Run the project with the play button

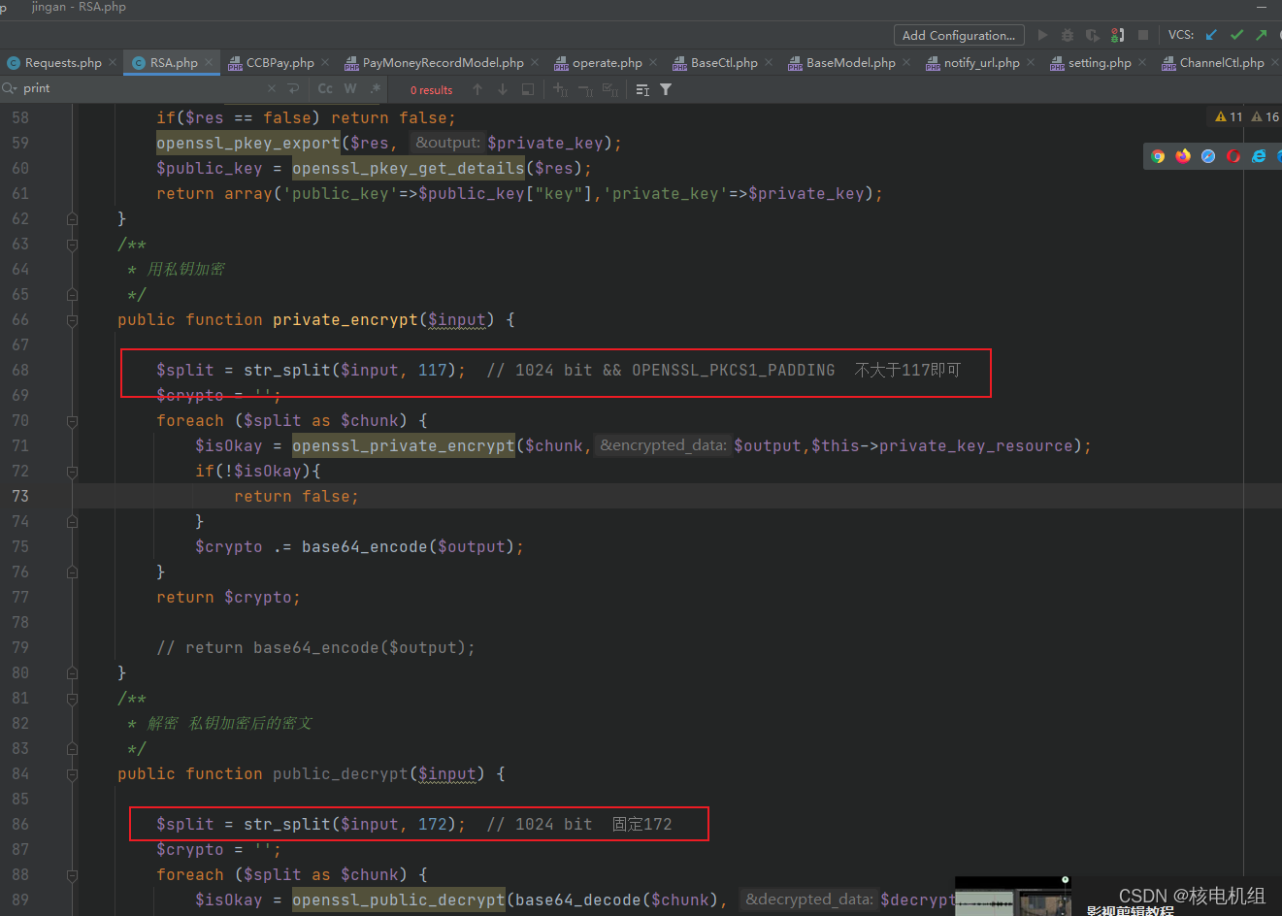click(x=1043, y=34)
